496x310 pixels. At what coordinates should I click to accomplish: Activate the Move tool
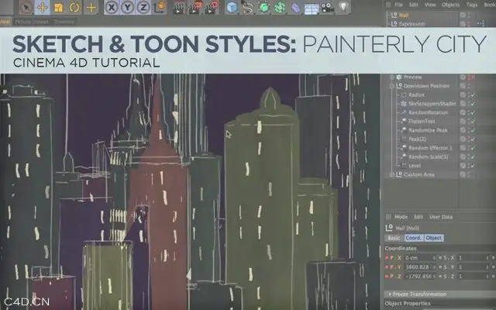[x=42, y=7]
